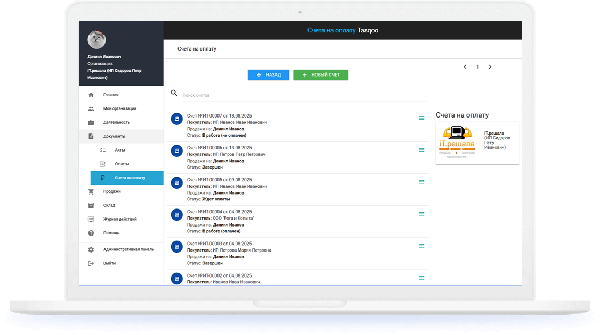The image size is (600, 335).
Task: Select page number 1
Action: [x=477, y=67]
